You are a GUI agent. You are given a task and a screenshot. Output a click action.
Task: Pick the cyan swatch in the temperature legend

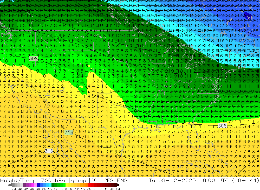point(50,185)
